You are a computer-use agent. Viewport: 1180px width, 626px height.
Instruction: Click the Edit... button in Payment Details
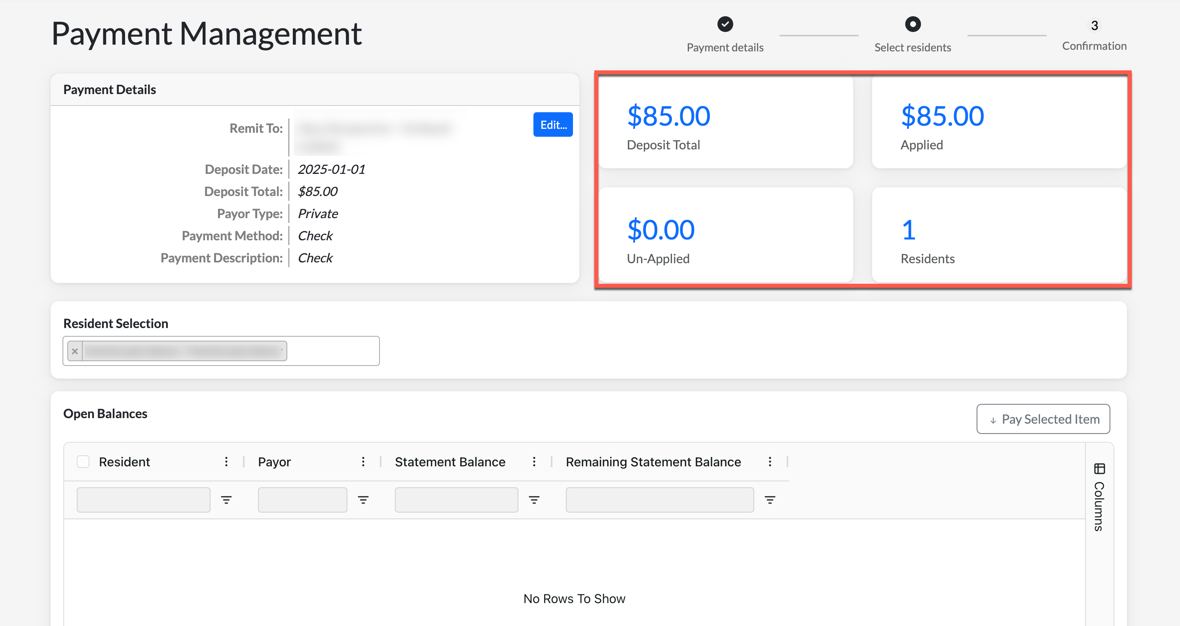[553, 124]
